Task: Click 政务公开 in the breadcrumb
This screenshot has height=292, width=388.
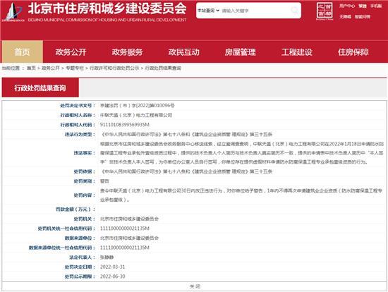Action: pyautogui.click(x=51, y=68)
